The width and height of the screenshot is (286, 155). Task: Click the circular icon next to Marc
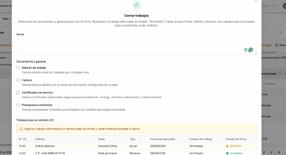(277, 45)
